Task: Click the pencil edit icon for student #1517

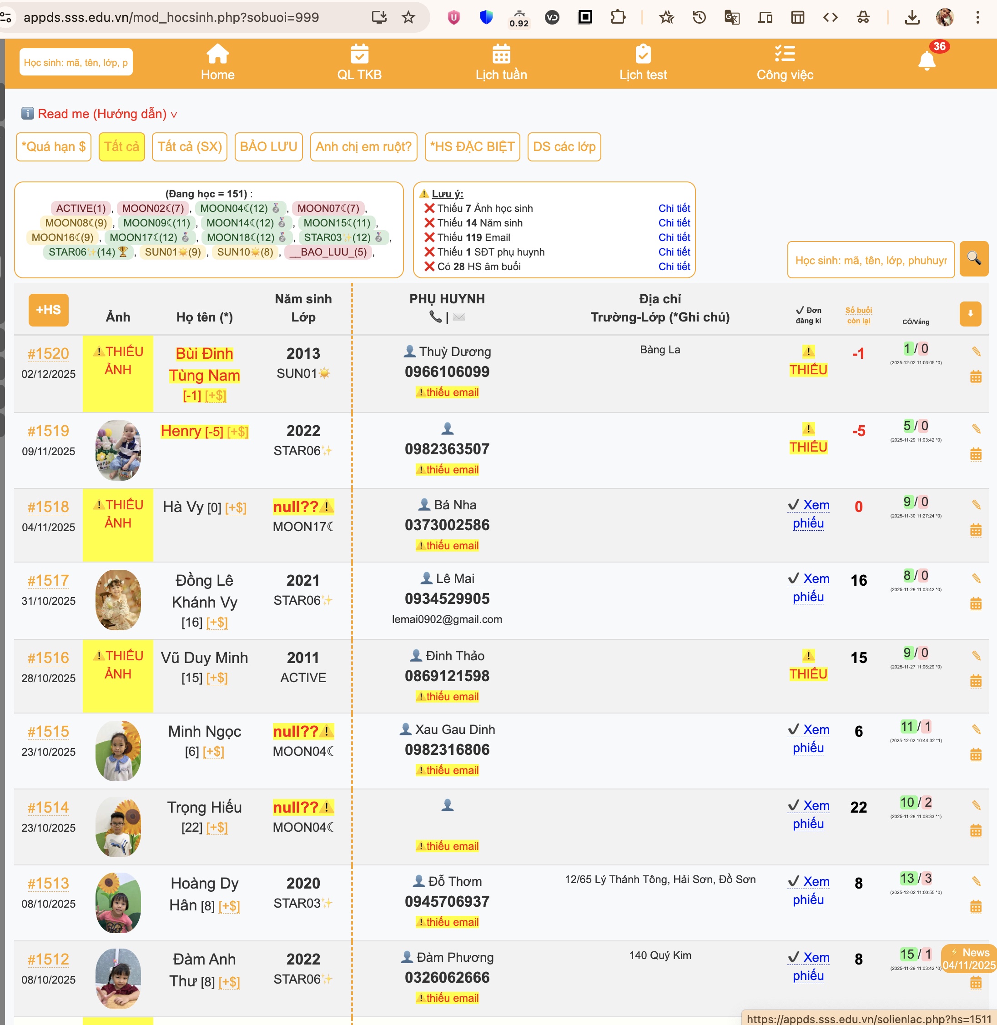Action: tap(976, 578)
